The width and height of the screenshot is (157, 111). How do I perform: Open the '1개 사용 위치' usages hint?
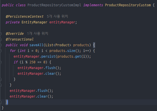(37, 33)
